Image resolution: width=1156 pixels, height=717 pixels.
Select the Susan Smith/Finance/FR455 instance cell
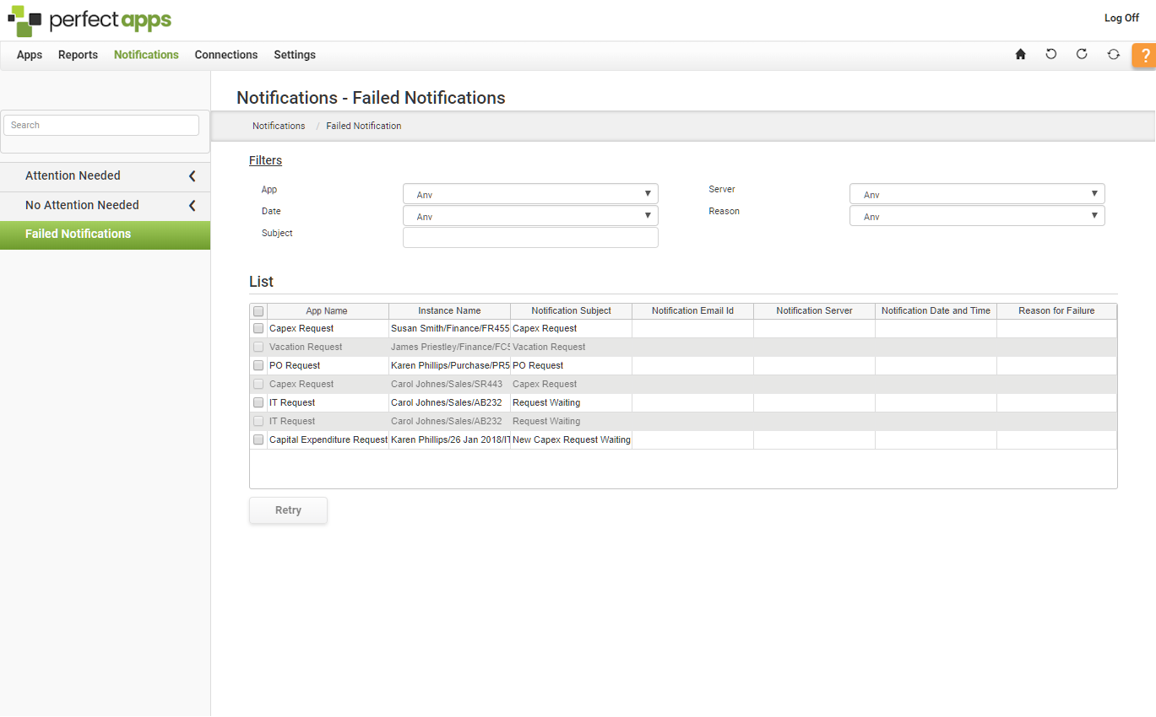coord(449,329)
